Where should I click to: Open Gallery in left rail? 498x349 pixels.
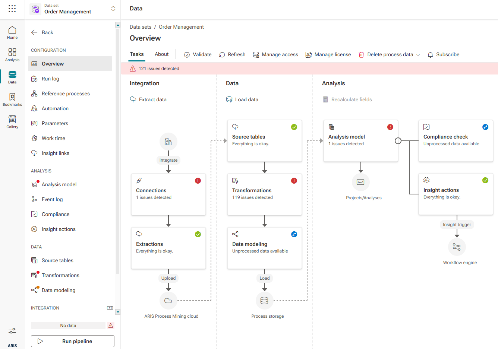tap(12, 122)
